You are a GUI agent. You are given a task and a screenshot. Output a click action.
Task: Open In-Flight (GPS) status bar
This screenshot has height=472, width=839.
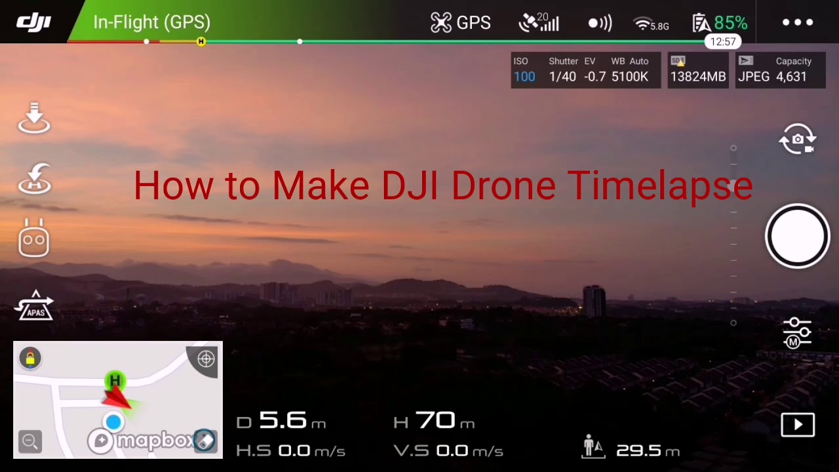click(151, 22)
